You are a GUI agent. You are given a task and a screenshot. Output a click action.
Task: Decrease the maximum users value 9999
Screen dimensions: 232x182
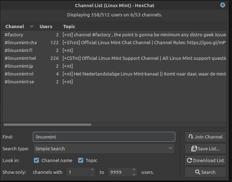[x=134, y=175]
